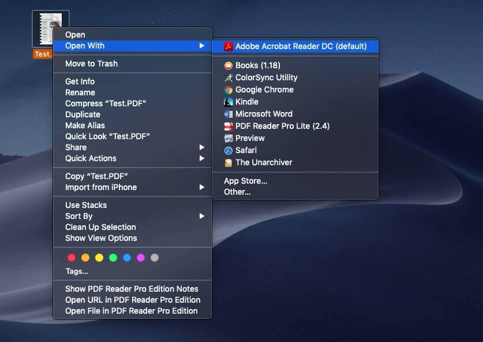Image resolution: width=483 pixels, height=342 pixels.
Task: Open the file with ColorSync Utility
Action: click(x=295, y=78)
